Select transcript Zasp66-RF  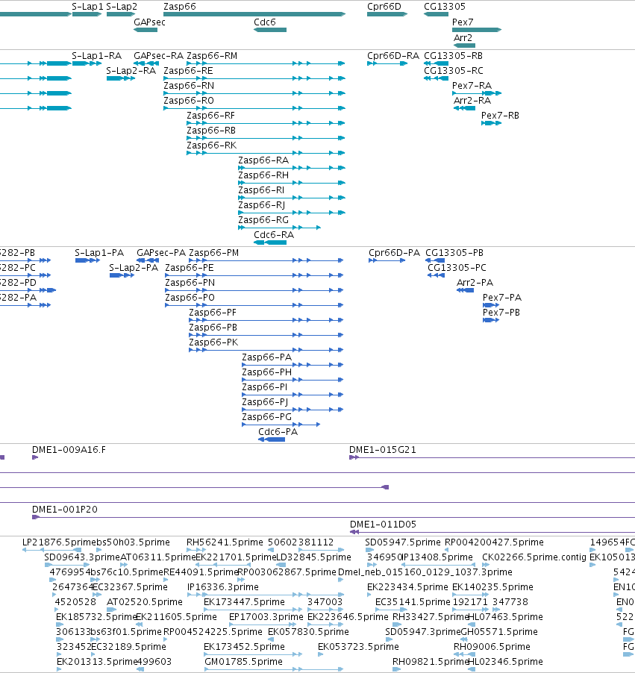266,123
